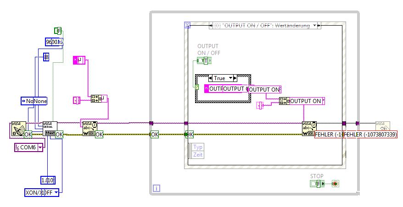Click the OK probe on the while loop border
This screenshot has width=403, height=207.
click(155, 134)
